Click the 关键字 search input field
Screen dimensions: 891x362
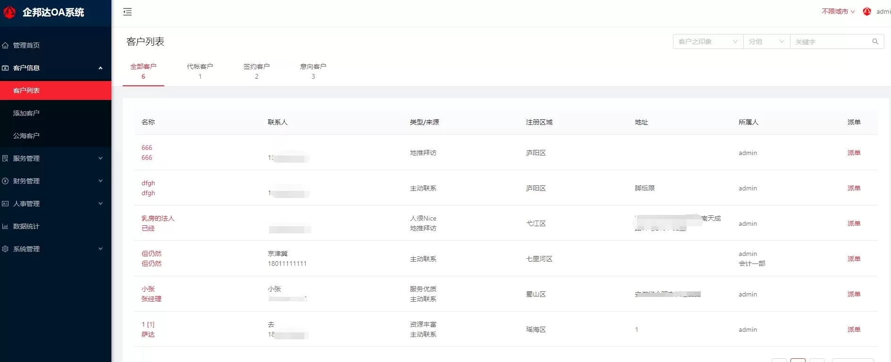(x=831, y=41)
